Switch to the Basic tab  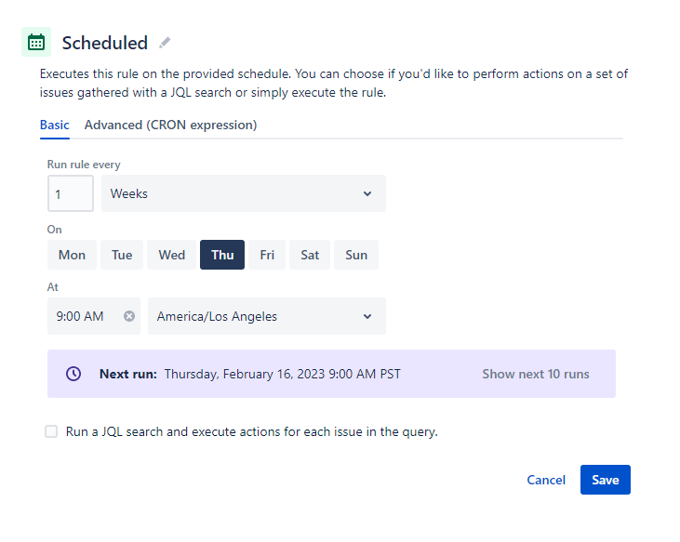pyautogui.click(x=54, y=125)
